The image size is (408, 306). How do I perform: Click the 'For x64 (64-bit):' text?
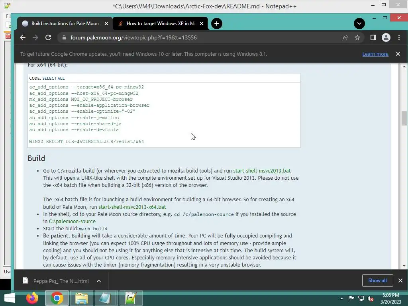(x=48, y=65)
